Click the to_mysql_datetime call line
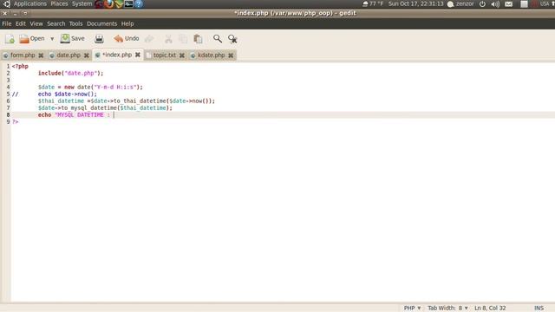The height and width of the screenshot is (312, 555). [x=105, y=107]
